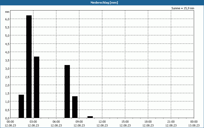This screenshot has height=128, width=204.
Task: Click the mm unit label on y-axis
Action: (7, 12)
